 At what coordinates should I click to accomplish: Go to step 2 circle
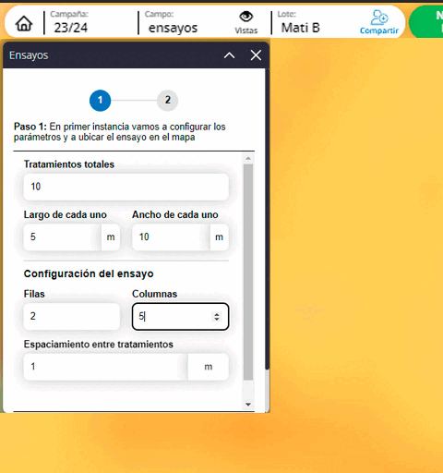[x=167, y=101]
